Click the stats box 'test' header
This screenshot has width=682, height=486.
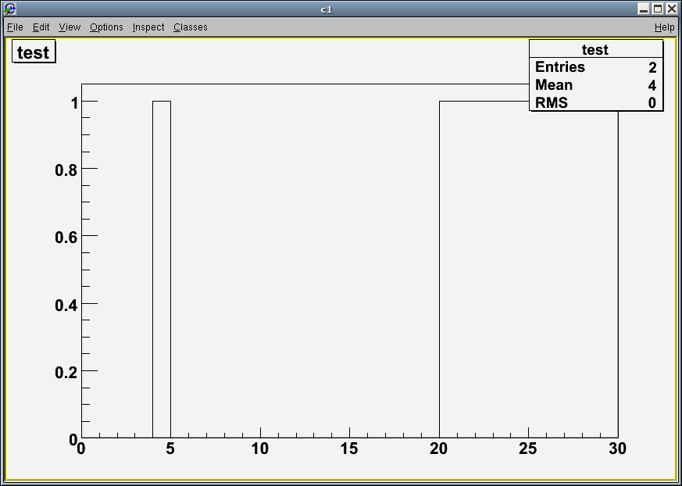595,50
